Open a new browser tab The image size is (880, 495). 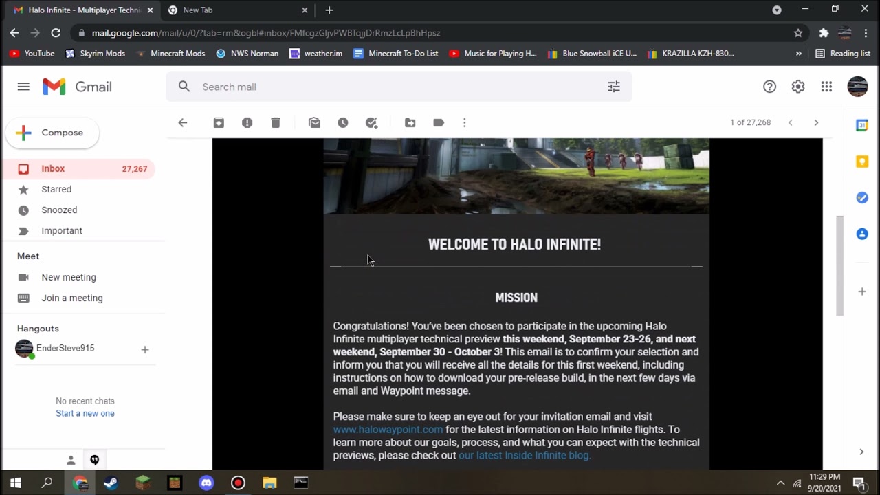[329, 10]
